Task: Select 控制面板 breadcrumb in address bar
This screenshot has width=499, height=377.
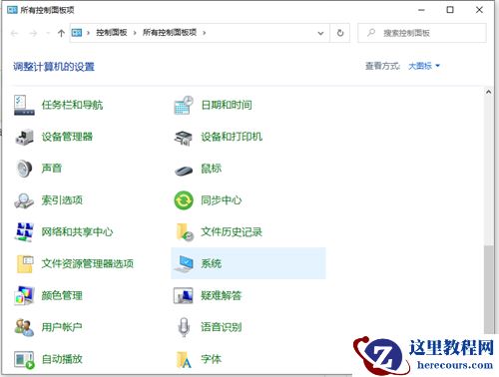Action: click(x=112, y=33)
